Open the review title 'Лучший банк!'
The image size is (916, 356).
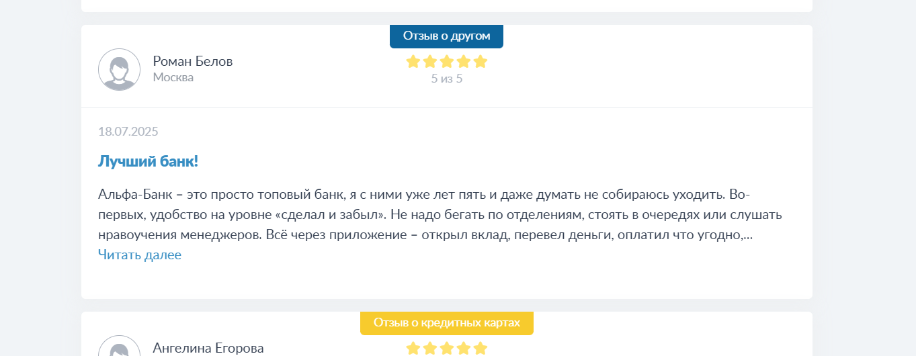click(149, 161)
